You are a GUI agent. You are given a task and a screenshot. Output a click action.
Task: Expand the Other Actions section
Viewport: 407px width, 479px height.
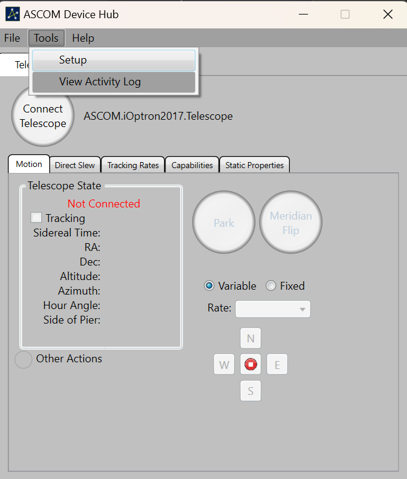pyautogui.click(x=23, y=359)
